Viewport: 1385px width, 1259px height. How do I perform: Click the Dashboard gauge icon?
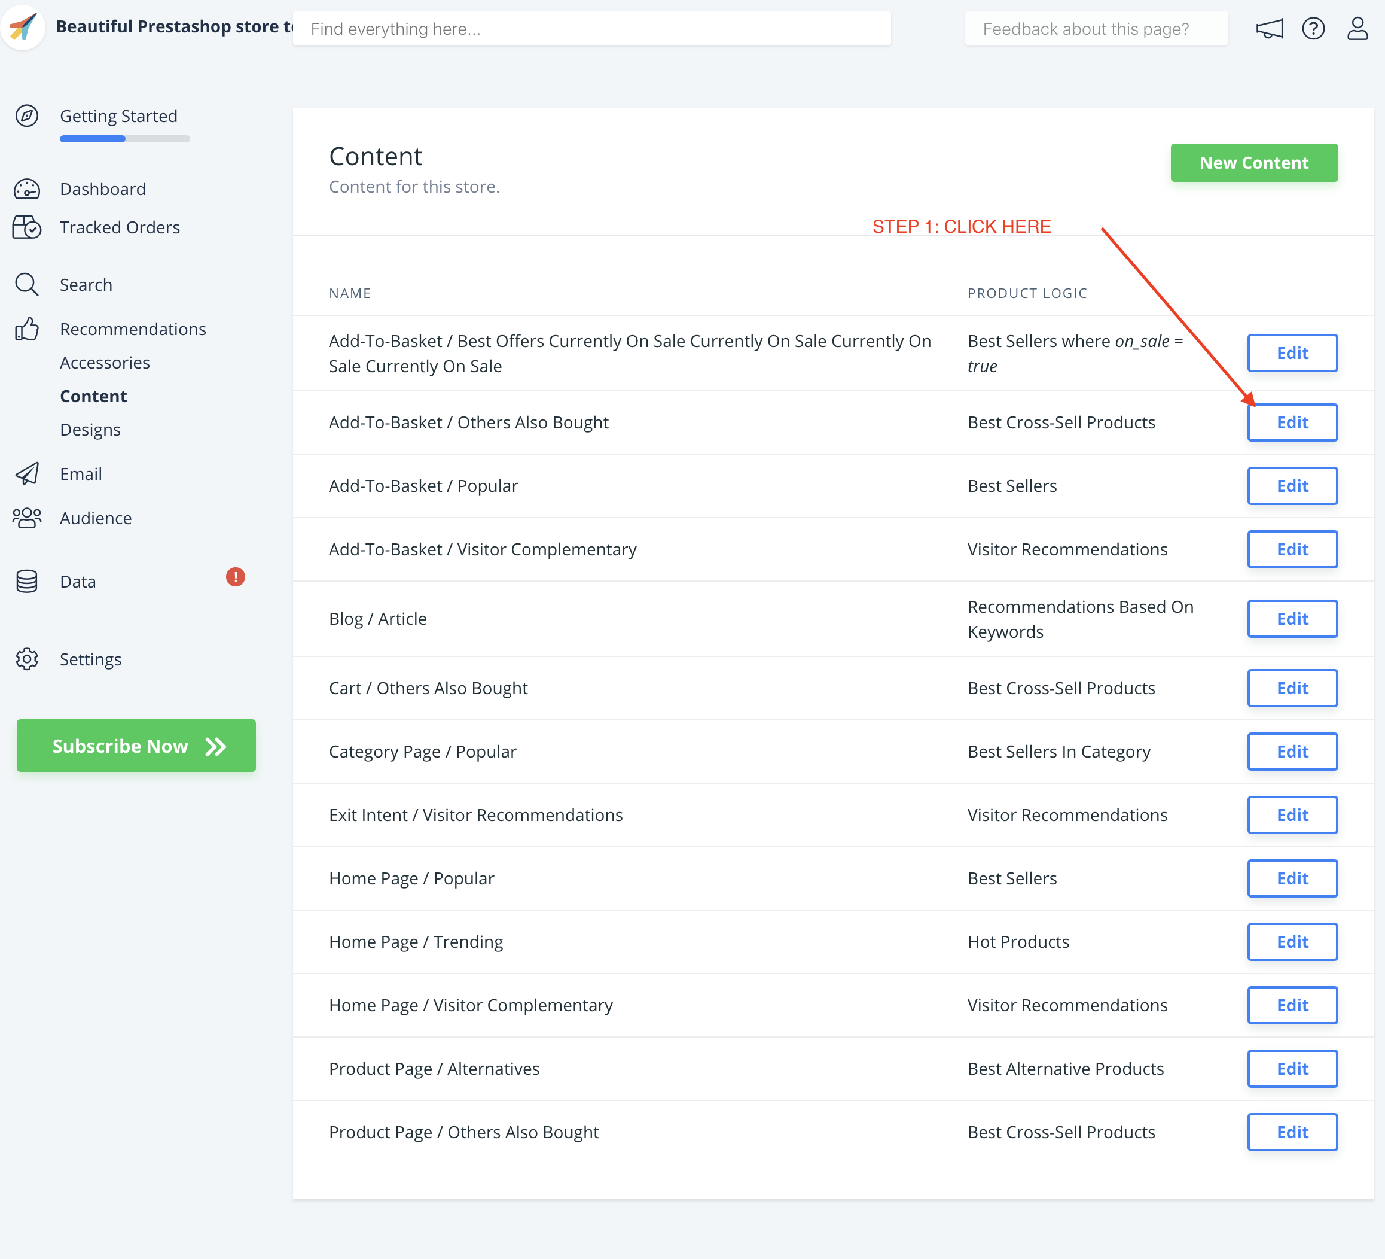pyautogui.click(x=27, y=189)
